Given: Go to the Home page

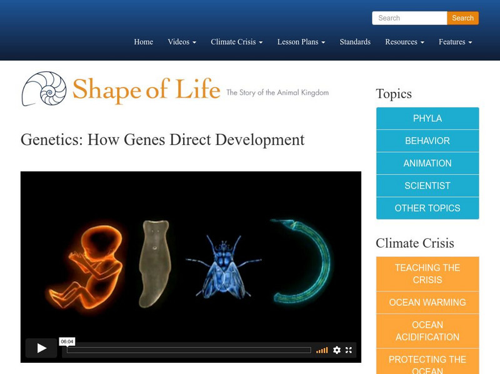Looking at the screenshot, I should [x=144, y=42].
